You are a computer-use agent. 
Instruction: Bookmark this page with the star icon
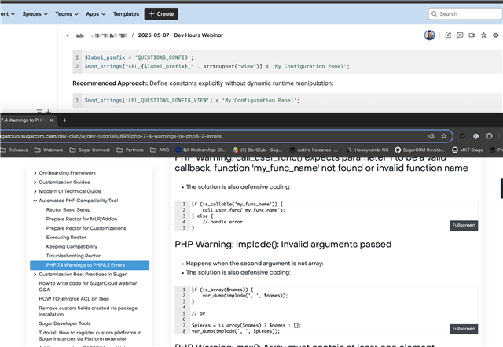(443, 136)
